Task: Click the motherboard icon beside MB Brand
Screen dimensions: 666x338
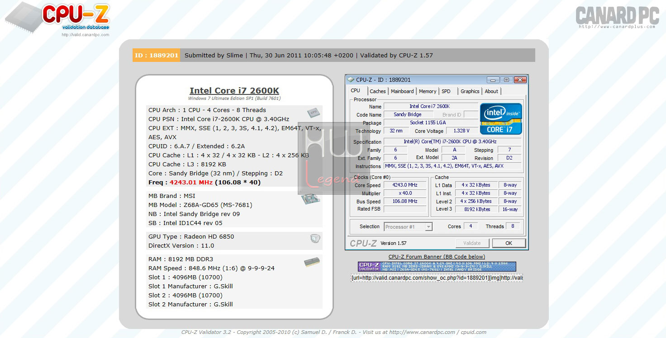Action: [x=311, y=198]
